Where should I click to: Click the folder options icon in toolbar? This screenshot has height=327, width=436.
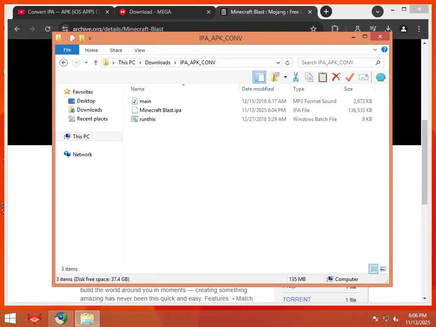[275, 77]
